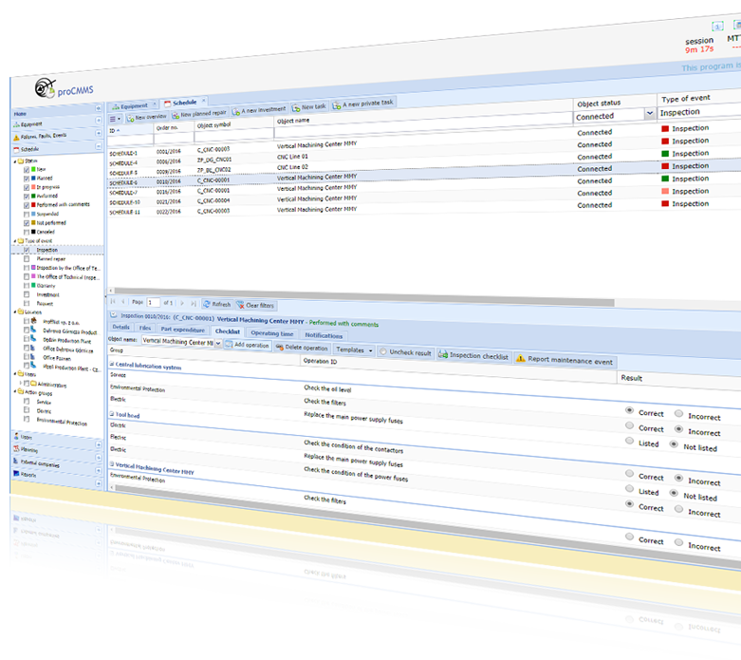The width and height of the screenshot is (741, 660).
Task: Click Report maintenance event button
Action: pyautogui.click(x=565, y=361)
